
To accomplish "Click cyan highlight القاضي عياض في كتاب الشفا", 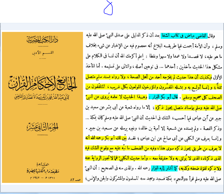I will 184,36.
